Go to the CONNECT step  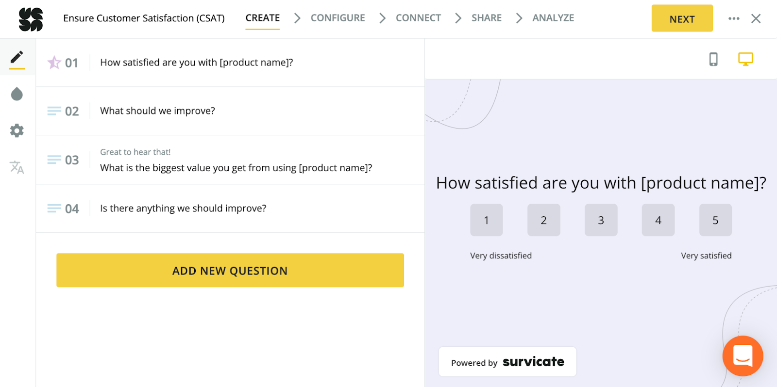(x=418, y=18)
